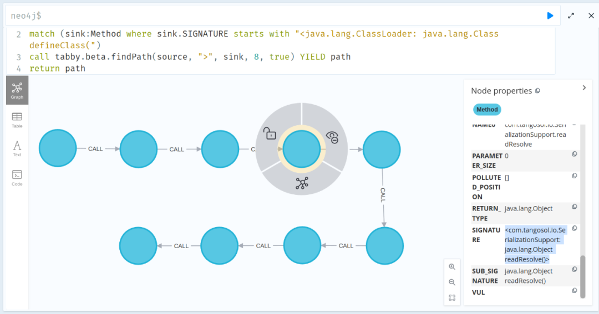This screenshot has width=599, height=314.
Task: Zoom in on the graph
Action: 452,267
